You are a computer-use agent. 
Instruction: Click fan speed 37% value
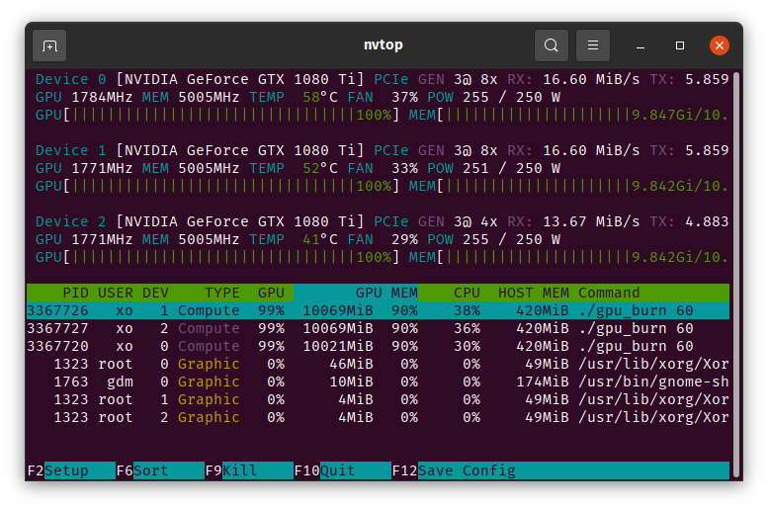click(404, 97)
